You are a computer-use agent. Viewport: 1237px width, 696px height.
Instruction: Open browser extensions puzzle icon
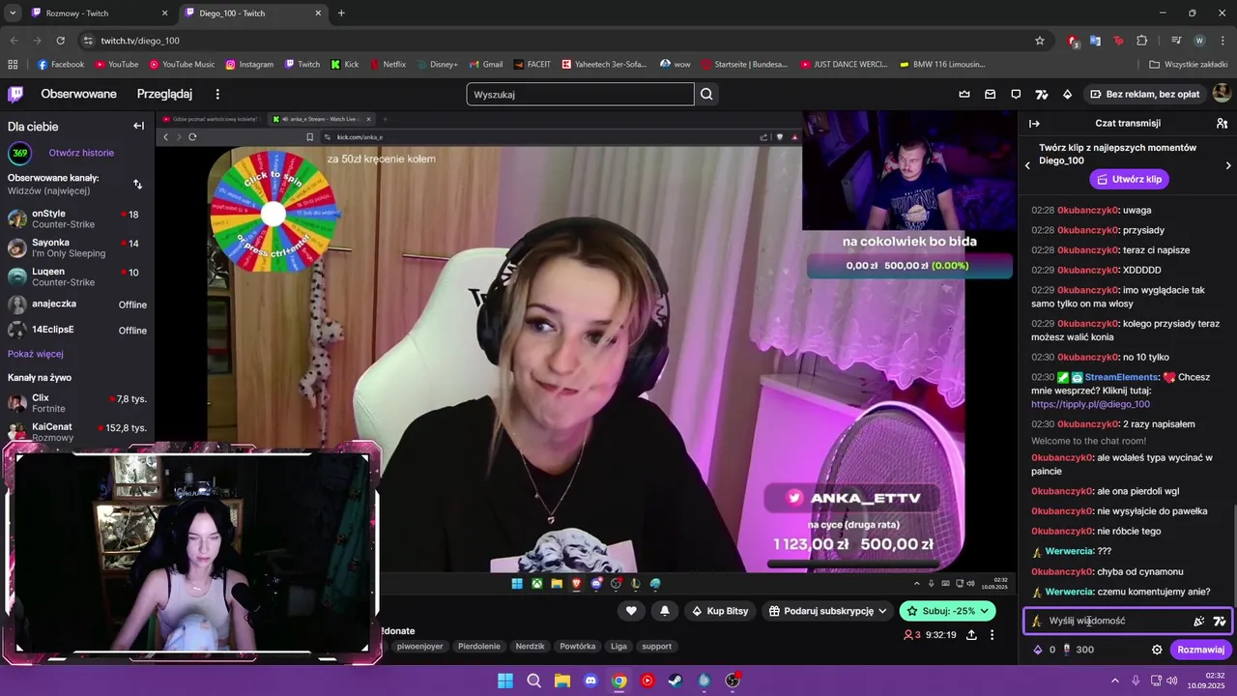click(x=1142, y=41)
